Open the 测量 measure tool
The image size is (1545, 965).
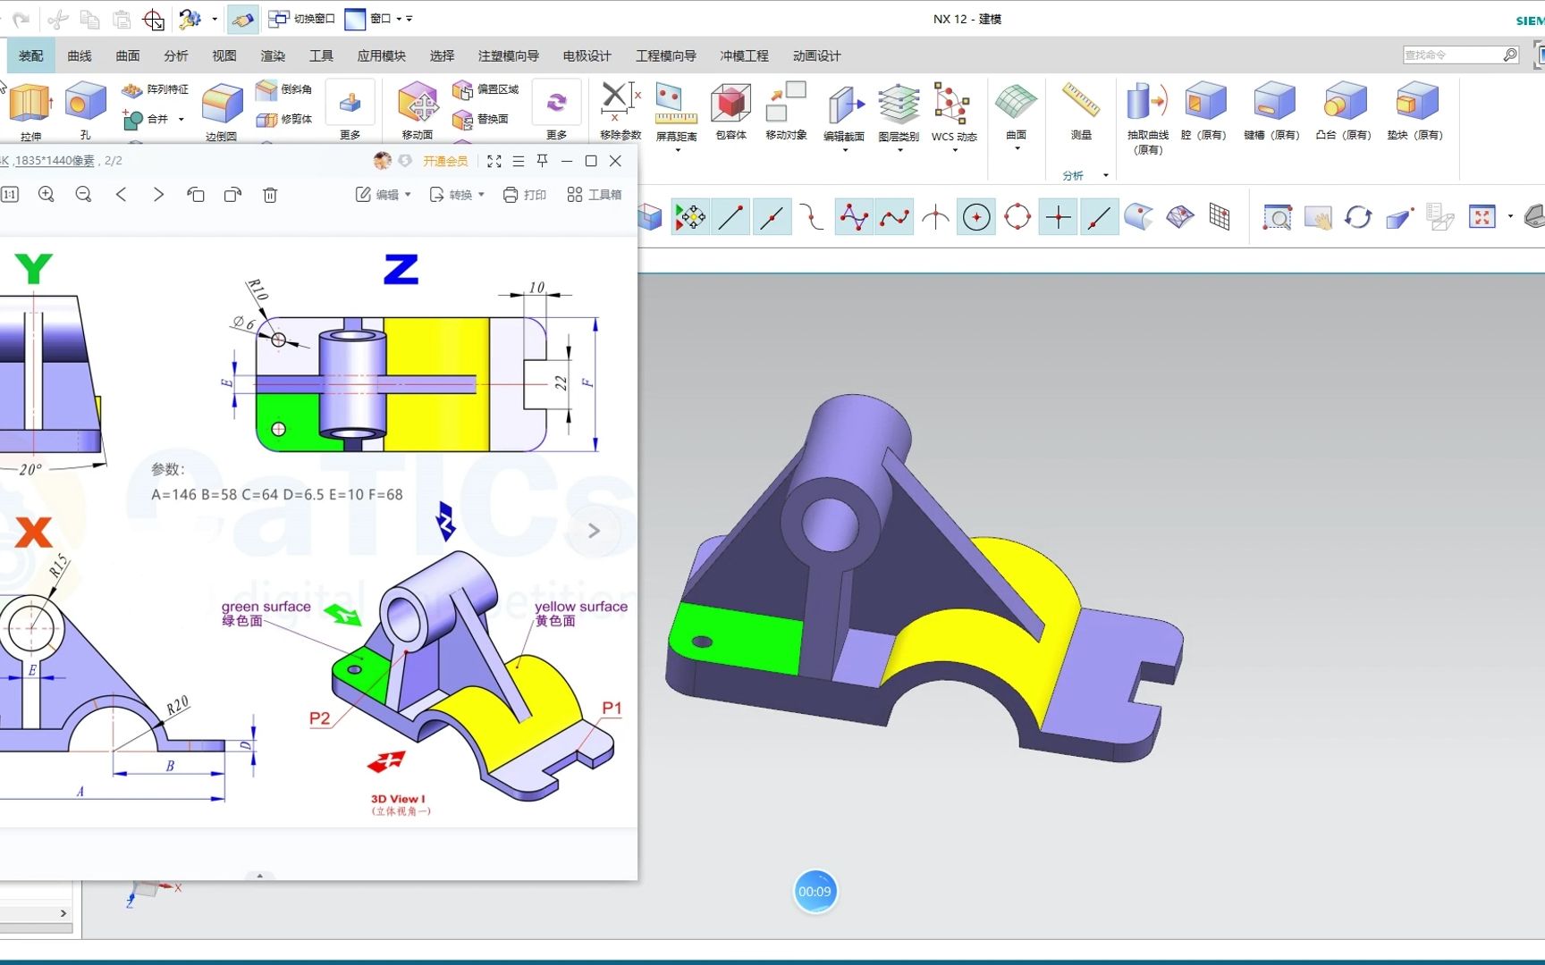(x=1081, y=110)
